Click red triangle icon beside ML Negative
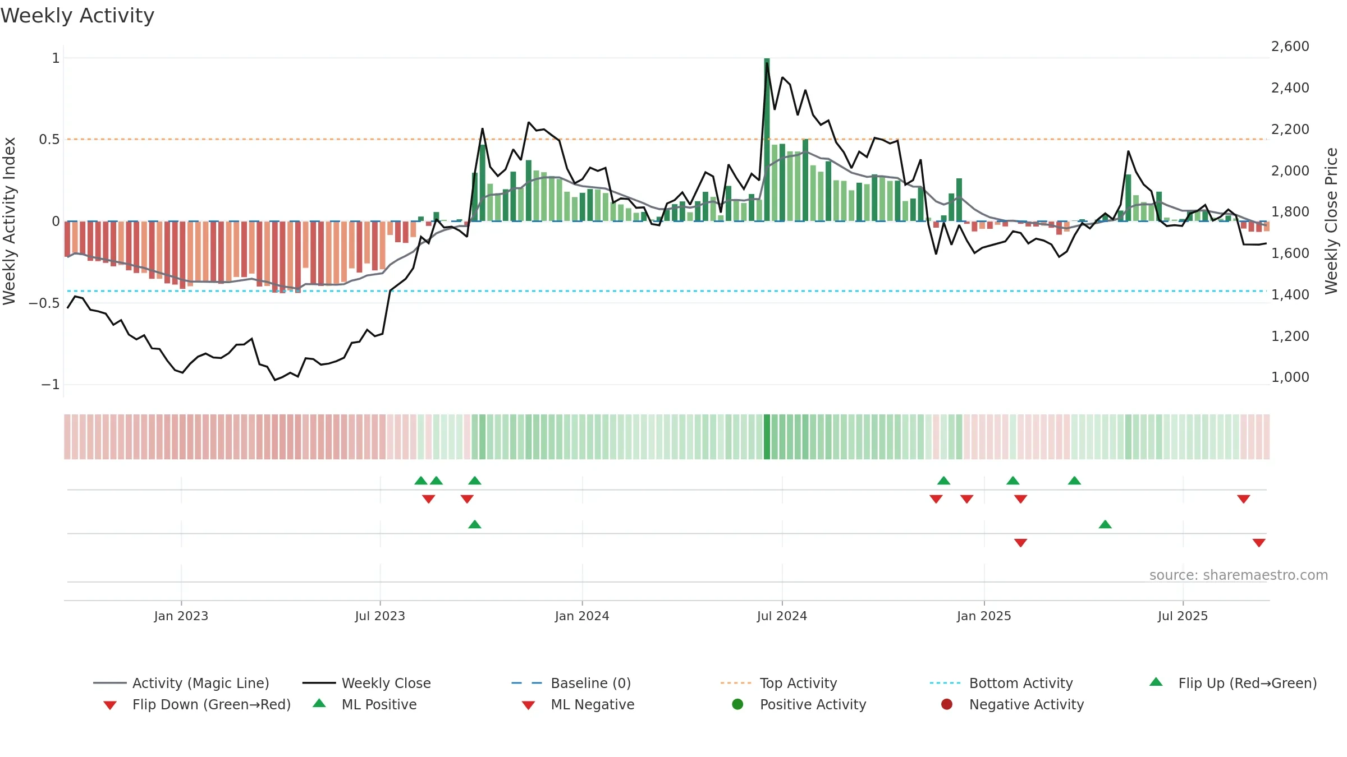This screenshot has height=757, width=1347. 528,705
